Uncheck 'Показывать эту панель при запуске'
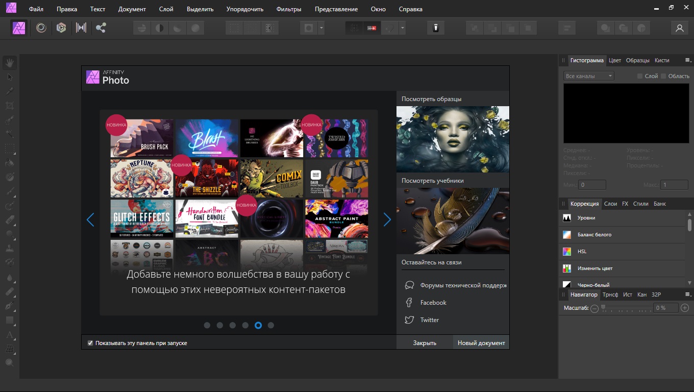Screen dimensions: 694x392 click(x=90, y=343)
